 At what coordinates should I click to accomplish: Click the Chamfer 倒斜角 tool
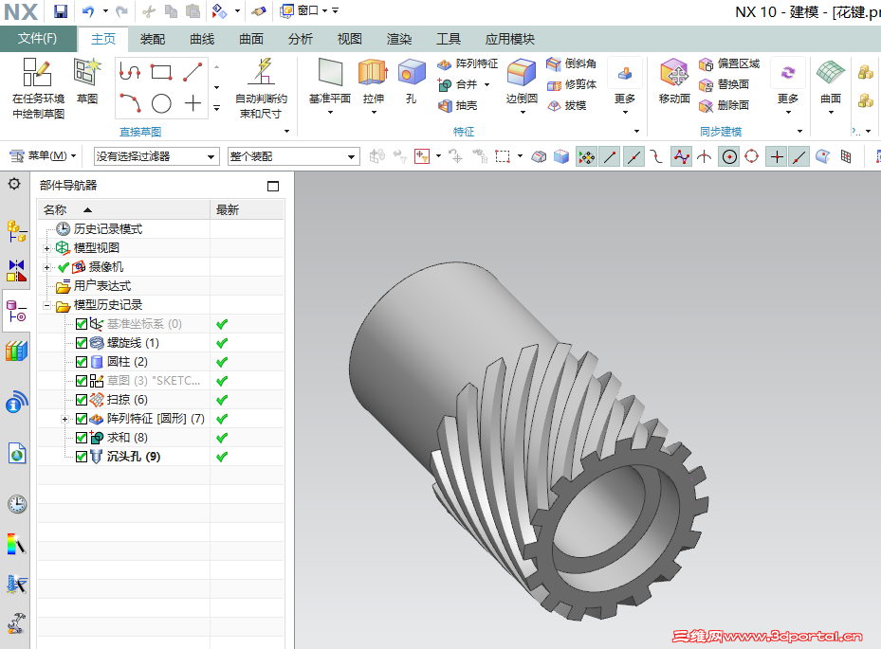click(572, 63)
